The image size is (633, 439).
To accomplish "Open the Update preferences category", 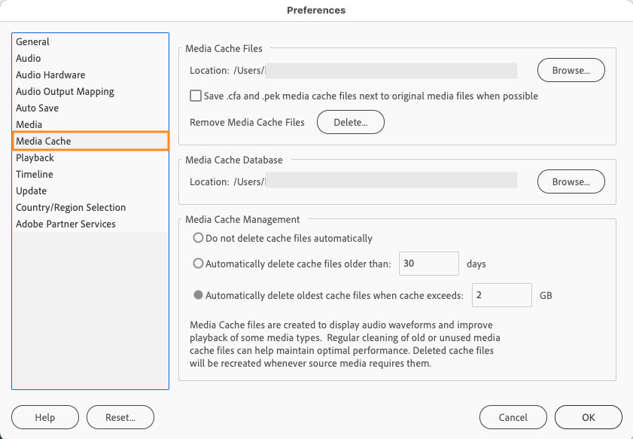I will pos(31,191).
